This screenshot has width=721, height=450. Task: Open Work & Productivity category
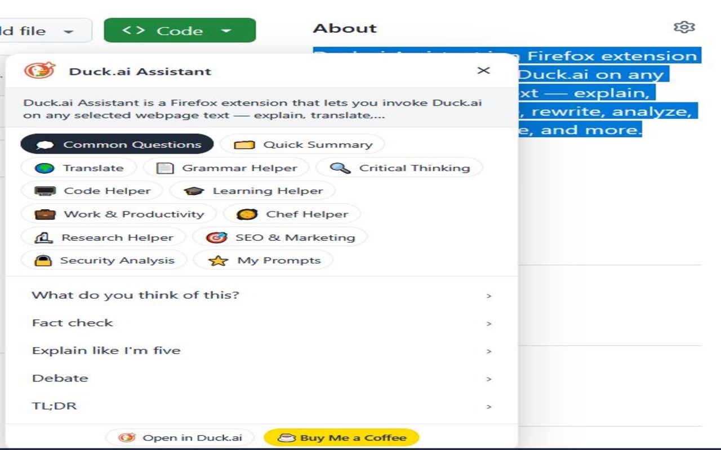(x=118, y=214)
